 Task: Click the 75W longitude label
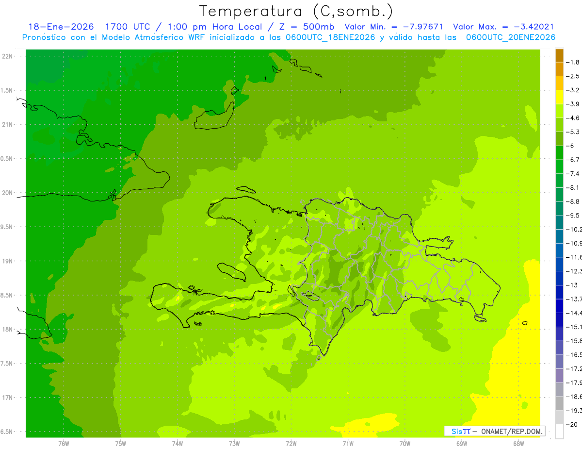(121, 443)
